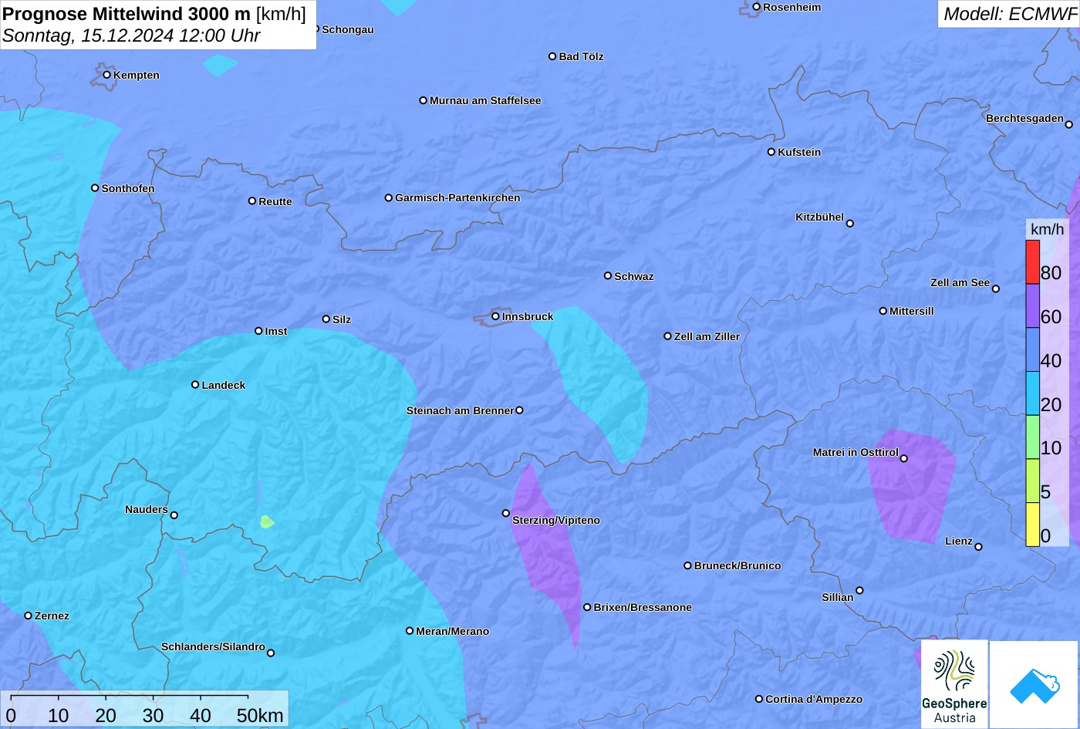The height and width of the screenshot is (729, 1080).
Task: Click the blue cloud house logo
Action: click(1034, 685)
